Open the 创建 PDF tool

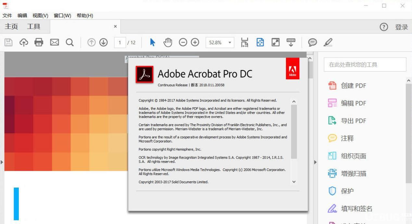click(347, 86)
